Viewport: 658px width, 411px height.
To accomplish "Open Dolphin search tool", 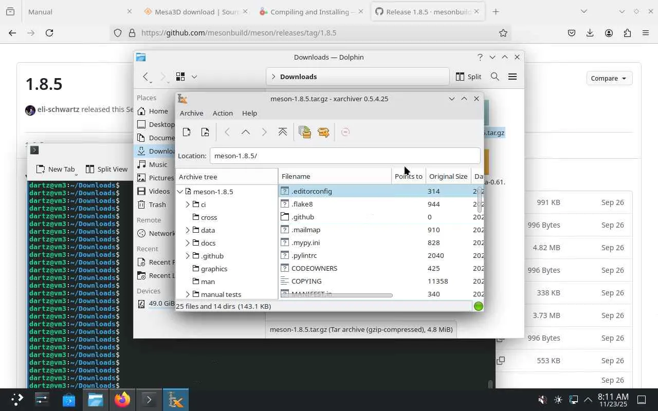I will pyautogui.click(x=495, y=77).
